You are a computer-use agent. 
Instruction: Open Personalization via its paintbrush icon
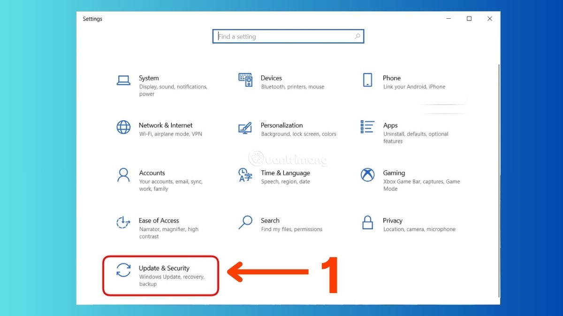click(245, 127)
